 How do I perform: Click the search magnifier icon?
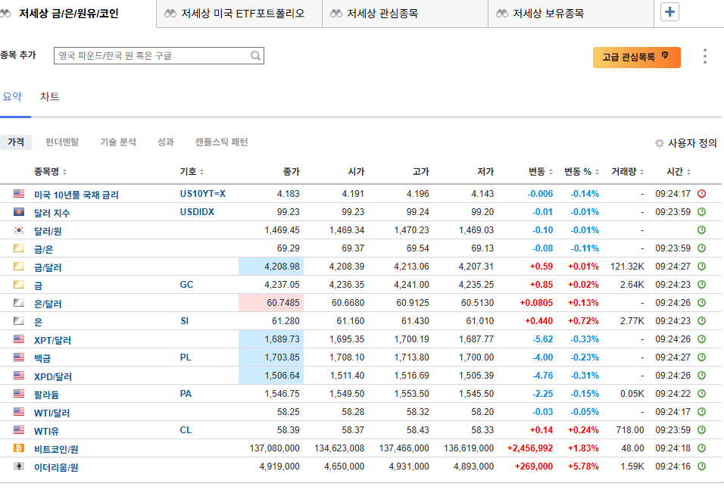[x=256, y=56]
